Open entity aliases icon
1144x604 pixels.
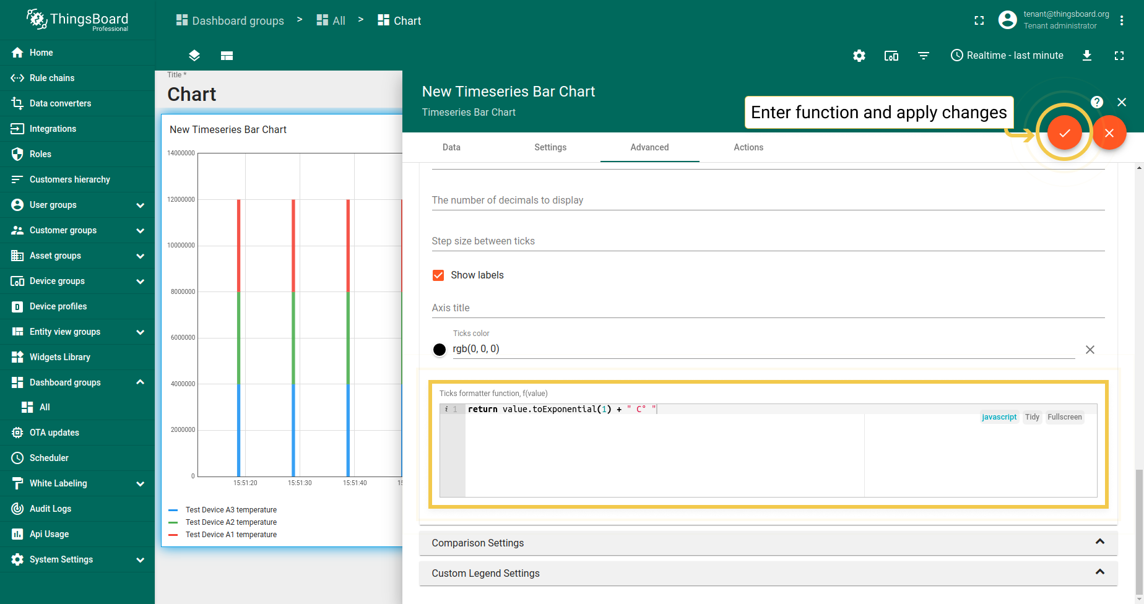tap(891, 56)
